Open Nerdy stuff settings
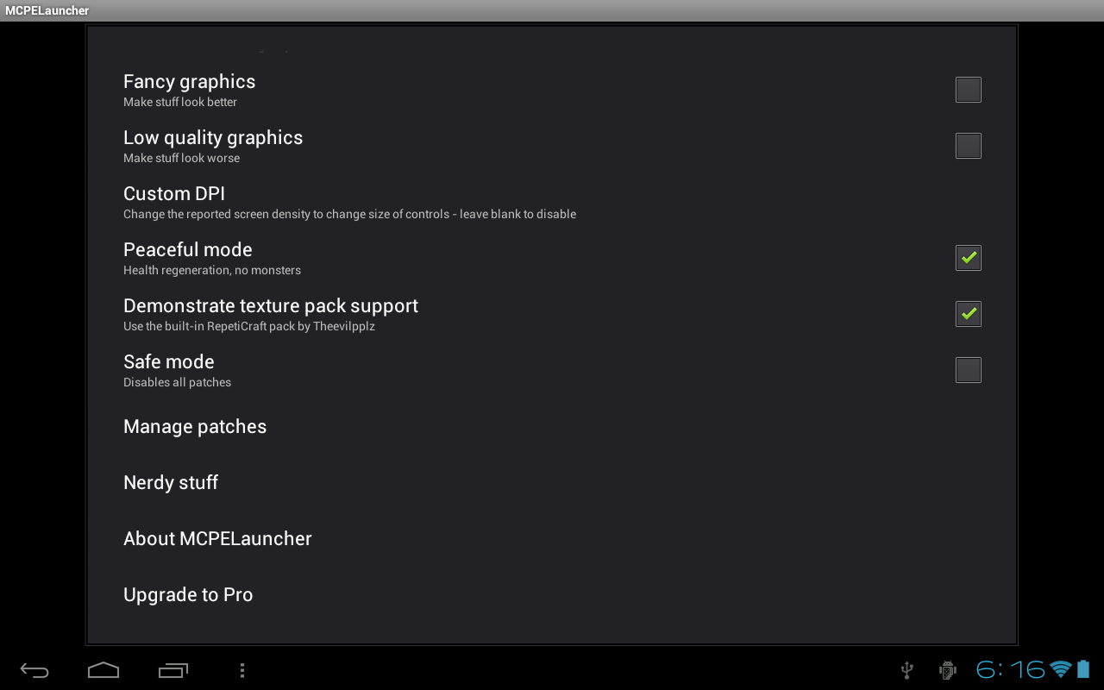The width and height of the screenshot is (1104, 690). 171,482
